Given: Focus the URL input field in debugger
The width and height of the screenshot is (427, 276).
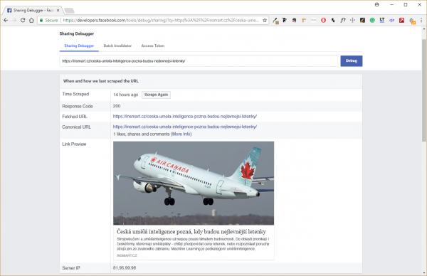Looking at the screenshot, I should tap(199, 61).
